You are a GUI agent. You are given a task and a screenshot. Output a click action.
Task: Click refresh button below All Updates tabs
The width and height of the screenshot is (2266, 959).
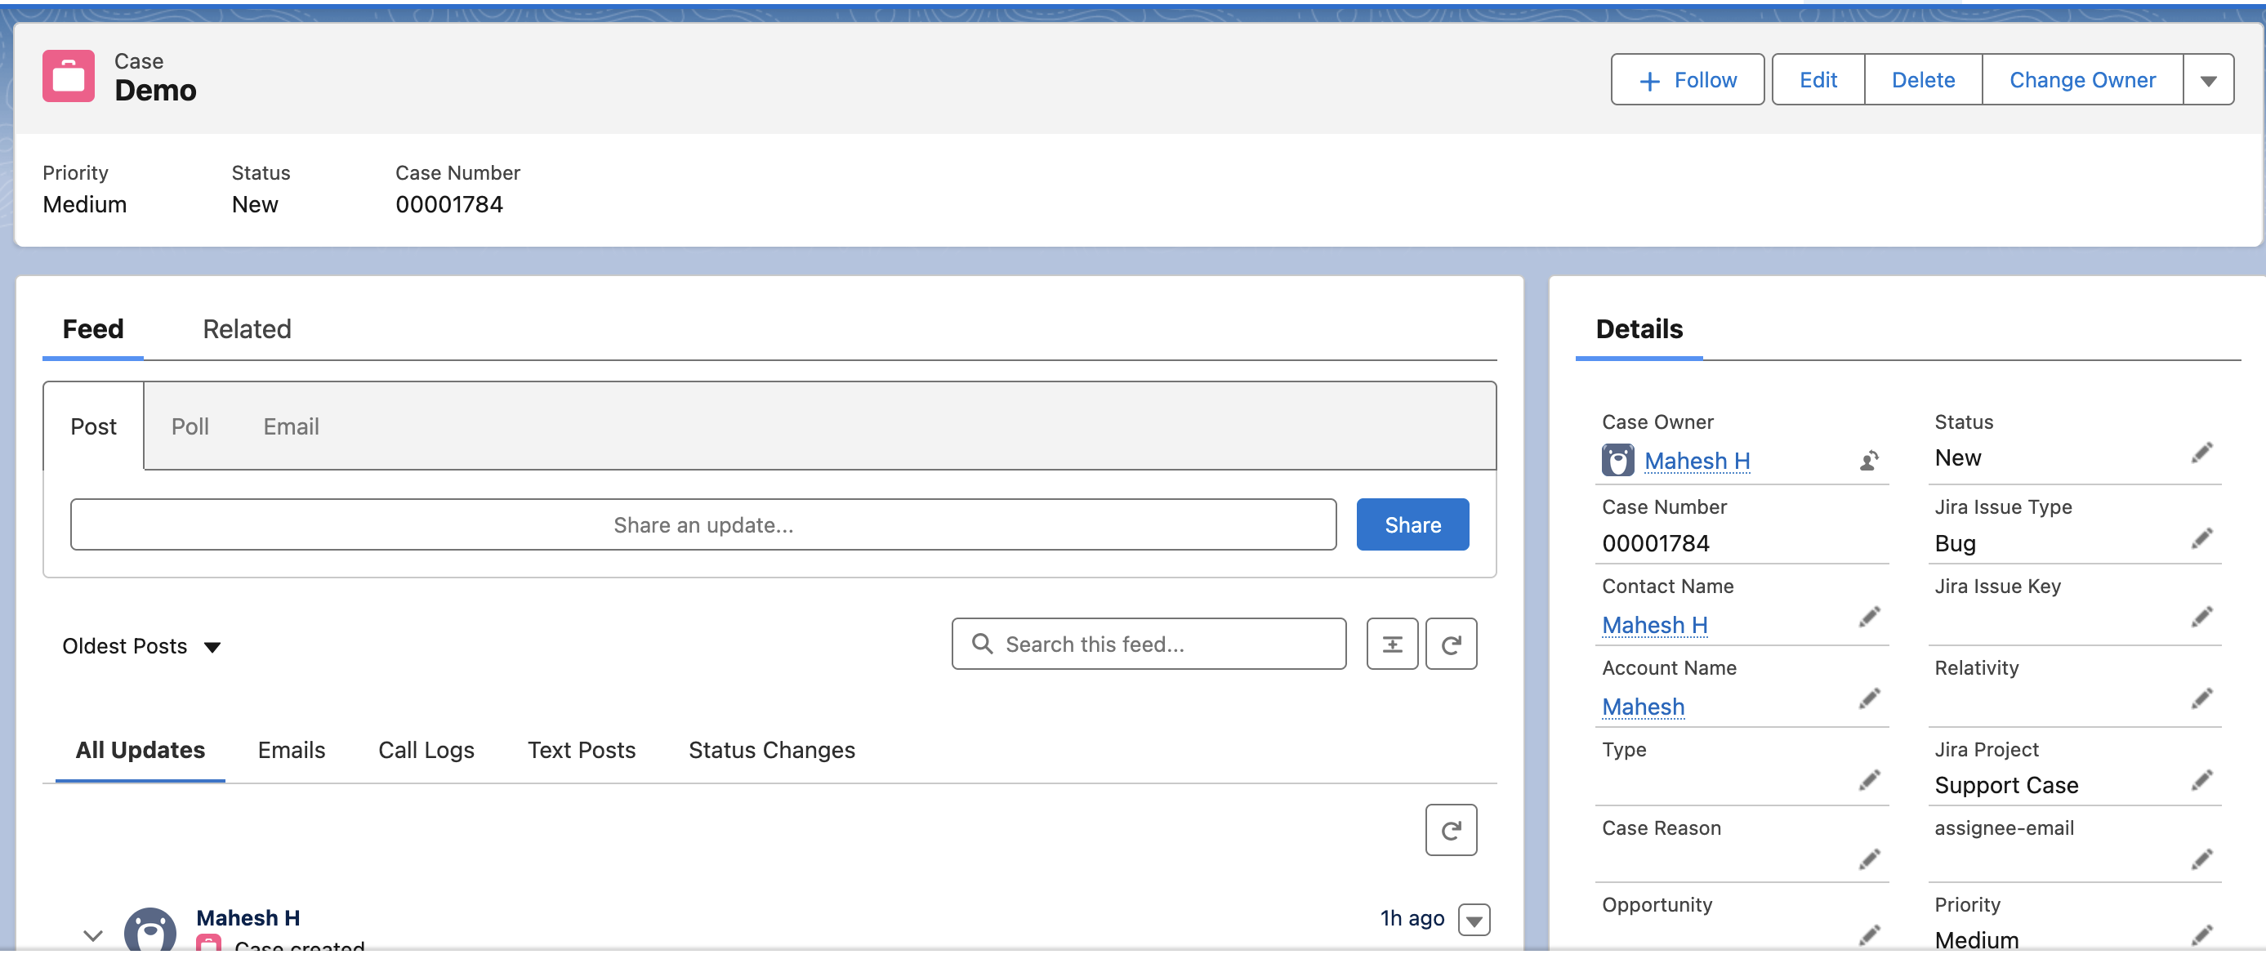1451,830
